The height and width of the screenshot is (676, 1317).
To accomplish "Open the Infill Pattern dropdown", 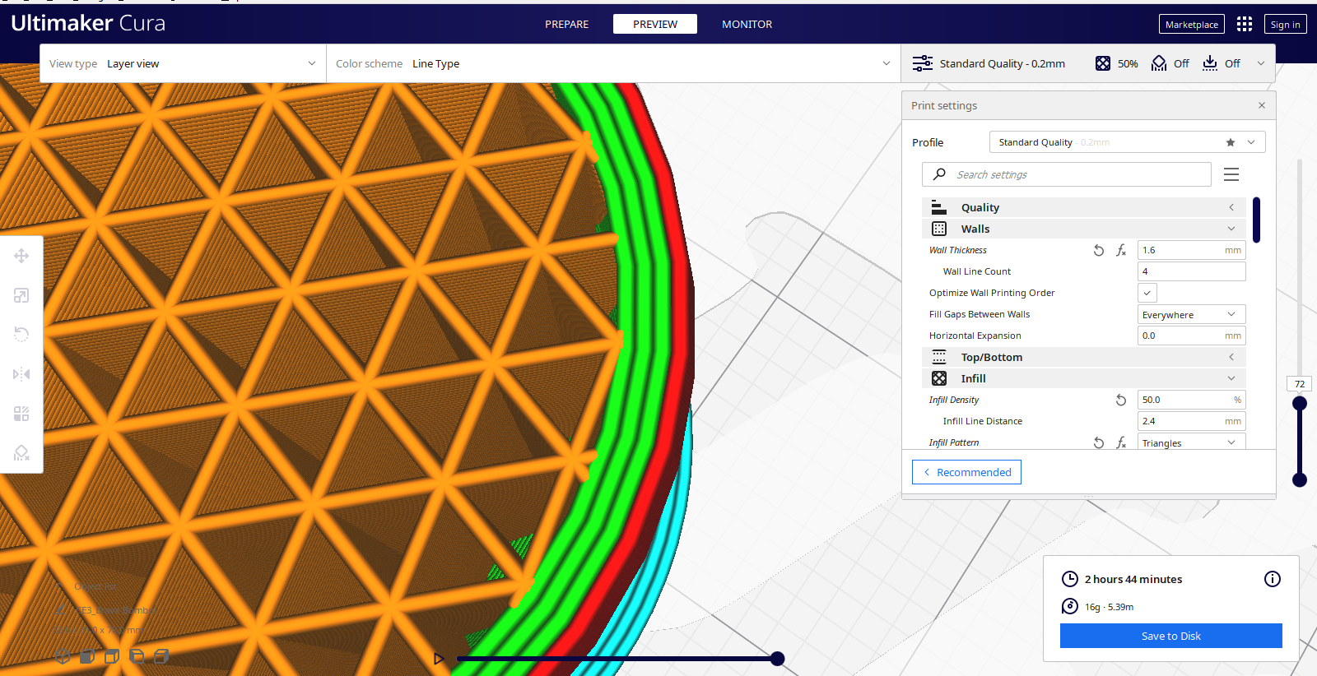I will click(1191, 442).
